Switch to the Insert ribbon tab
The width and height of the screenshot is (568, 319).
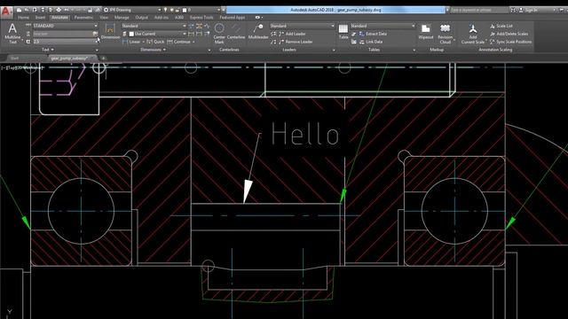[x=40, y=18]
